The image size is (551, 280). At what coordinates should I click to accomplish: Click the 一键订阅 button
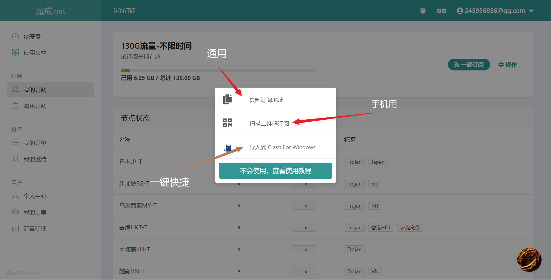click(469, 65)
